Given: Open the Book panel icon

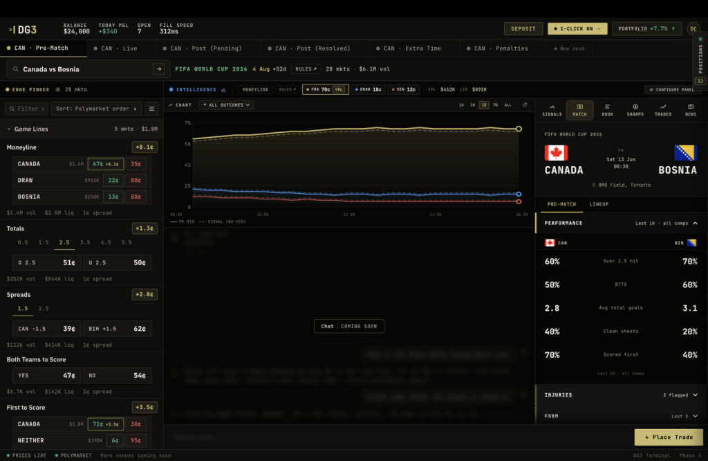Looking at the screenshot, I should (607, 110).
